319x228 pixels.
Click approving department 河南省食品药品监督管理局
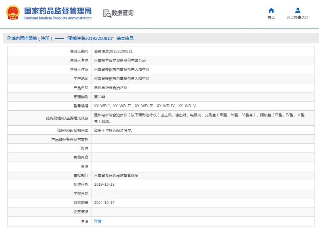pos(116,175)
